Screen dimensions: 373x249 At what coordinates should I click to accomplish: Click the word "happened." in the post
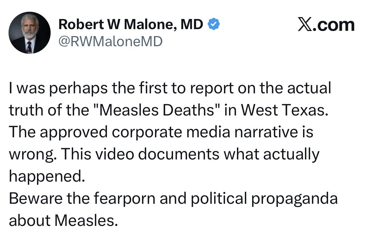47,177
